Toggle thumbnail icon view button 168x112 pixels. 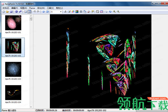29,12
